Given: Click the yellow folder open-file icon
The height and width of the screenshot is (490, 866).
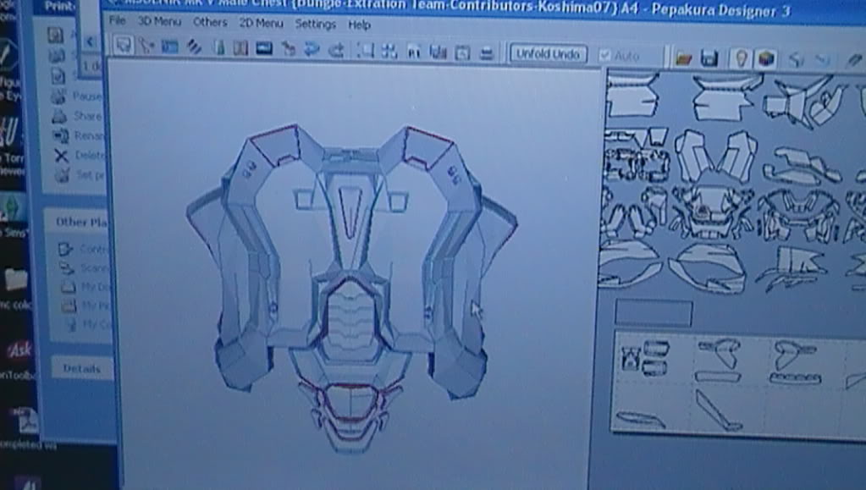Looking at the screenshot, I should click(682, 58).
